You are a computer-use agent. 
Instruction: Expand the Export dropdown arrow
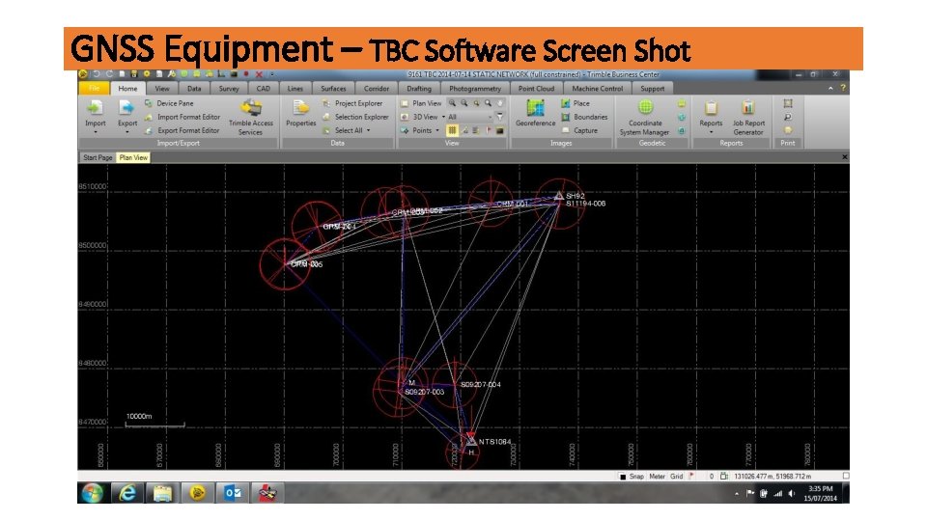[x=126, y=132]
